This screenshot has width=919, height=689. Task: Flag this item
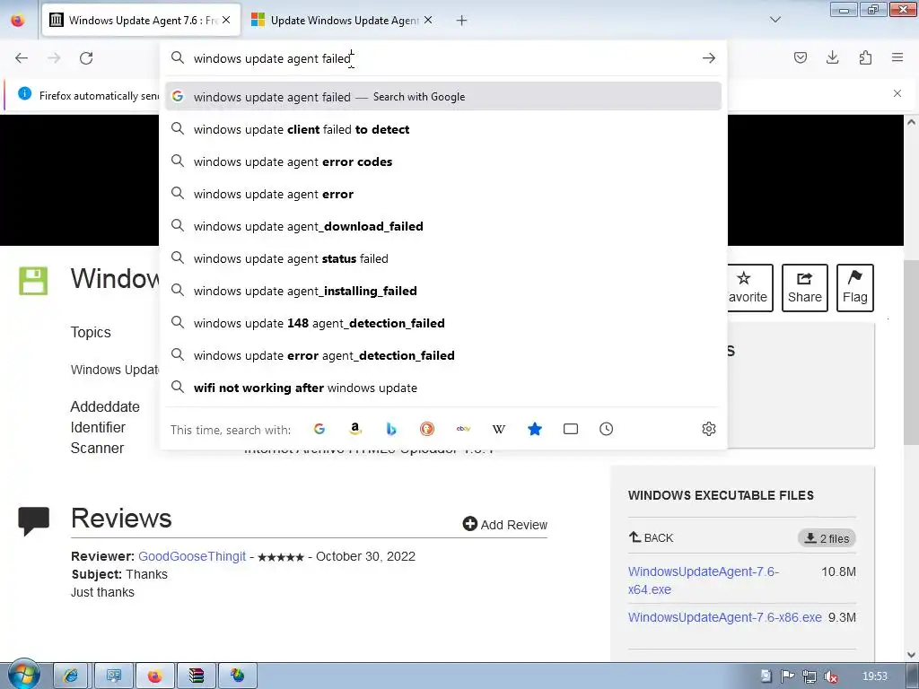[x=855, y=288]
